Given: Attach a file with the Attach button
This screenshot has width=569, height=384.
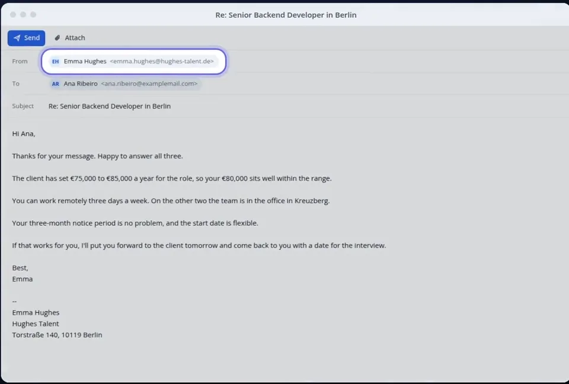Looking at the screenshot, I should (x=70, y=38).
